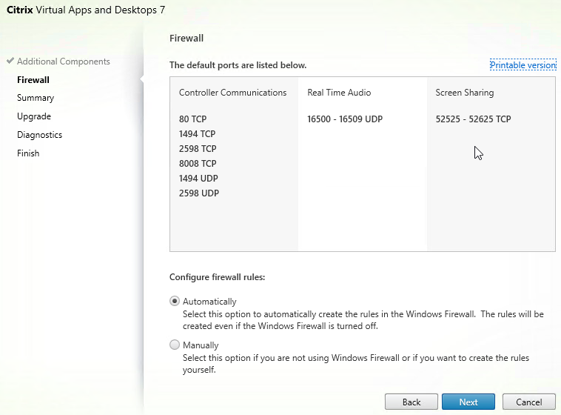The width and height of the screenshot is (561, 415).
Task: Select the Firewall step in sidebar
Action: pos(33,80)
